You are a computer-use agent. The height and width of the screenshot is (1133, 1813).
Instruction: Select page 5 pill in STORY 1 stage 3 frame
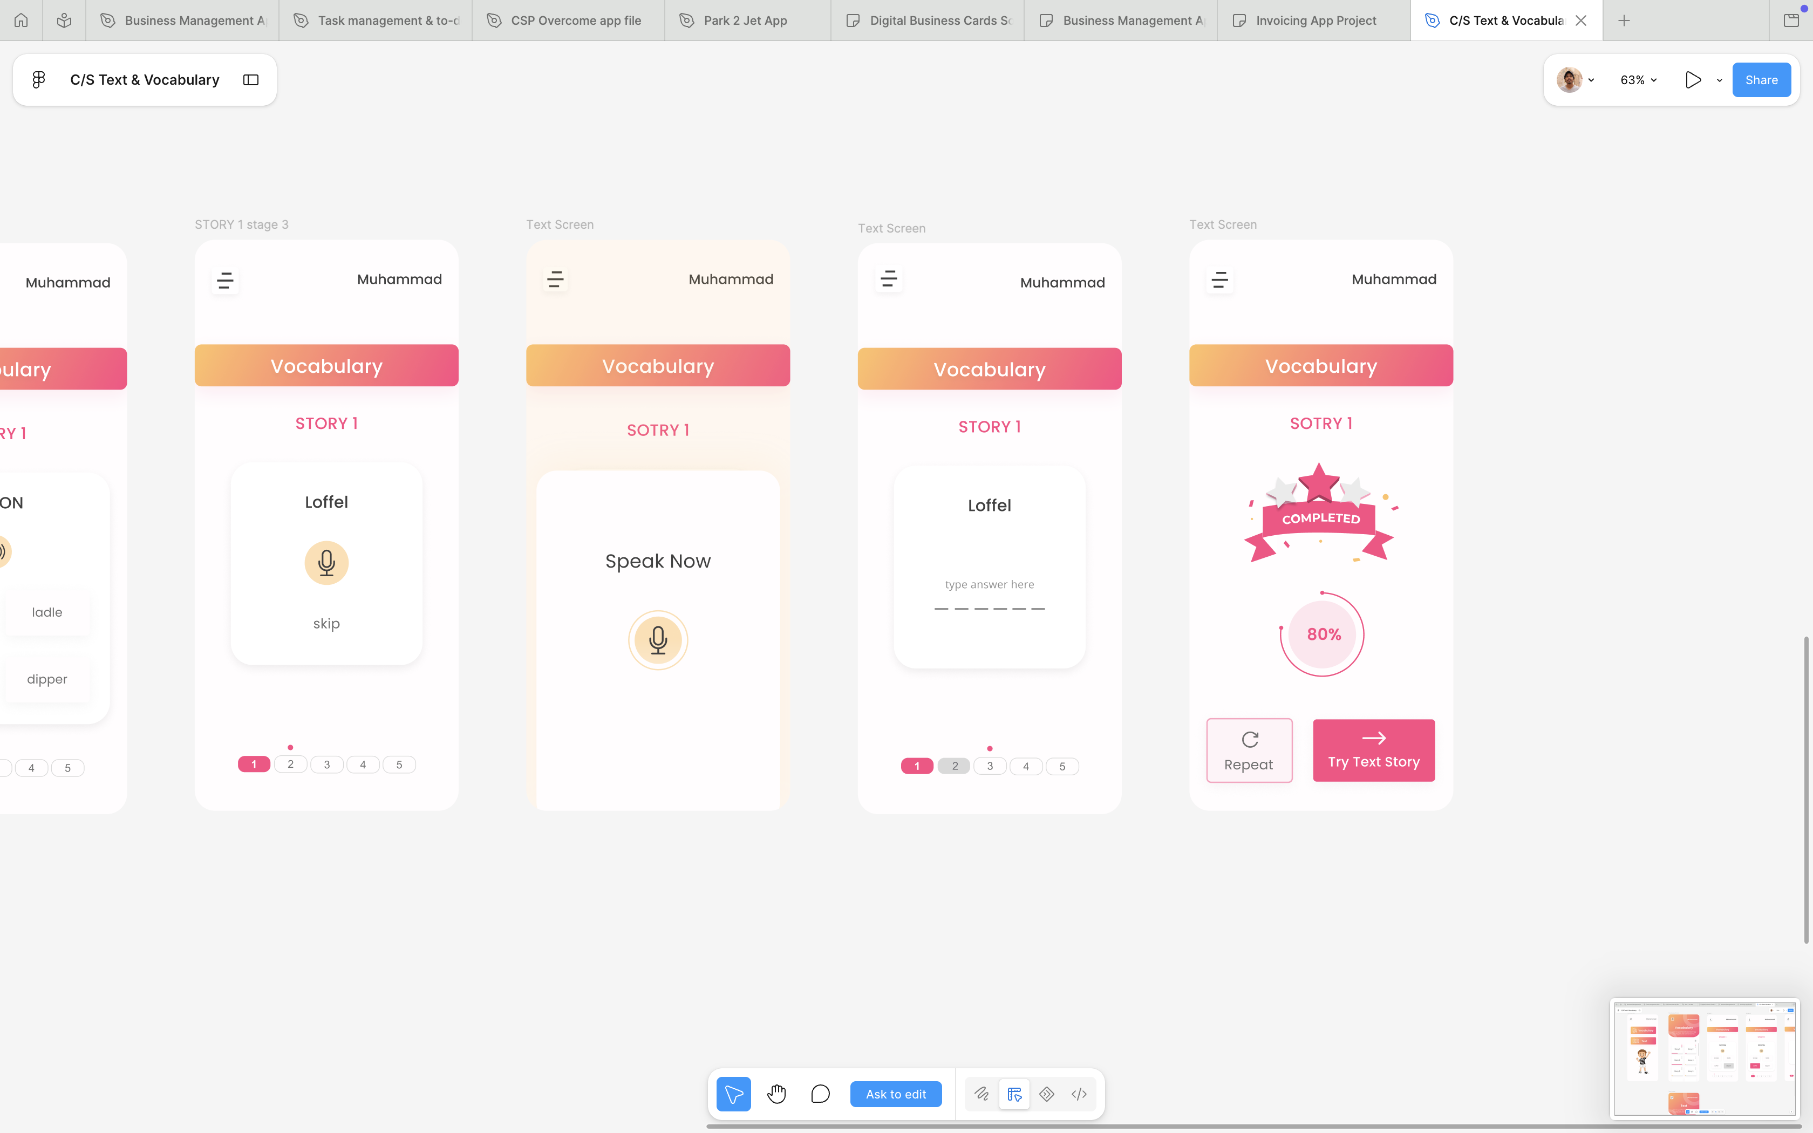399,765
